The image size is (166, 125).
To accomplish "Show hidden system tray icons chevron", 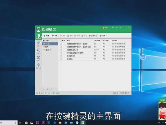I will [x=163, y=123].
